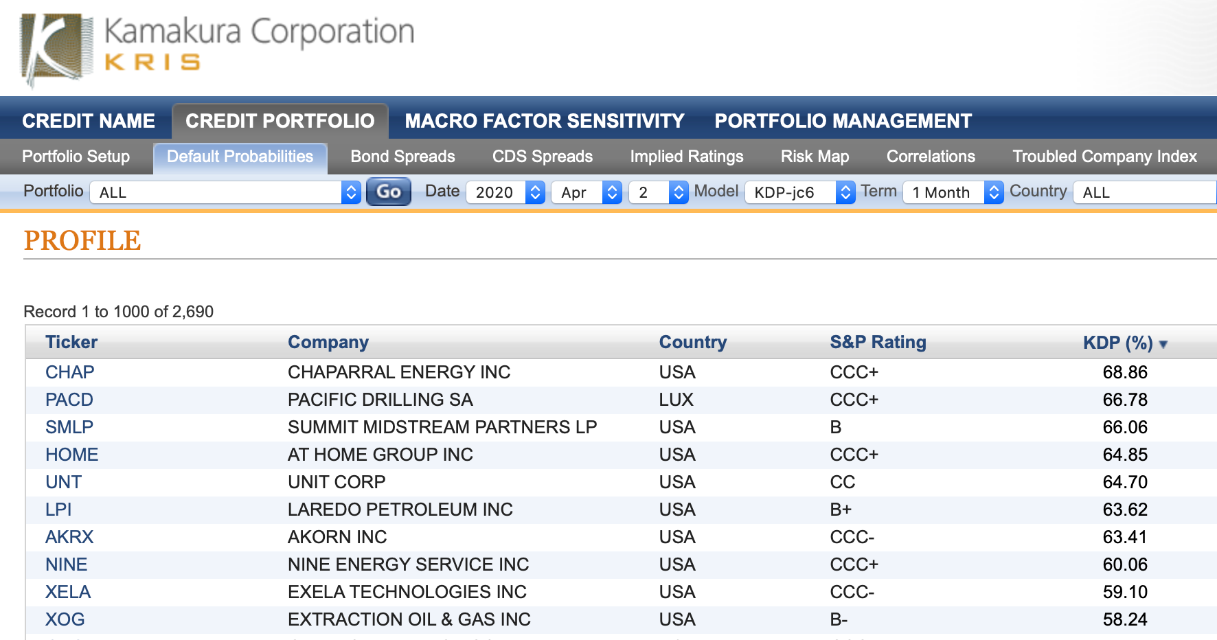This screenshot has height=640, width=1217.
Task: Open MACRO FACTOR SENSITIVITY tab
Action: [x=545, y=121]
